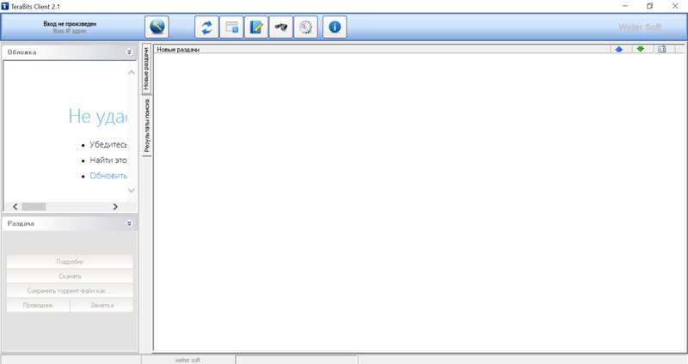Click the cover panel horizontal scrollbar thumb
This screenshot has width=688, height=364.
33,207
